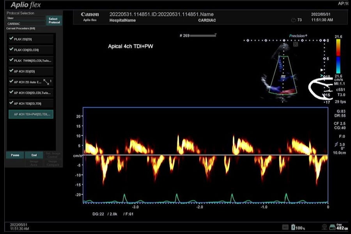This screenshot has width=351, height=234.
Task: Click the DR:55 dynamic range value
Action: 340,115
